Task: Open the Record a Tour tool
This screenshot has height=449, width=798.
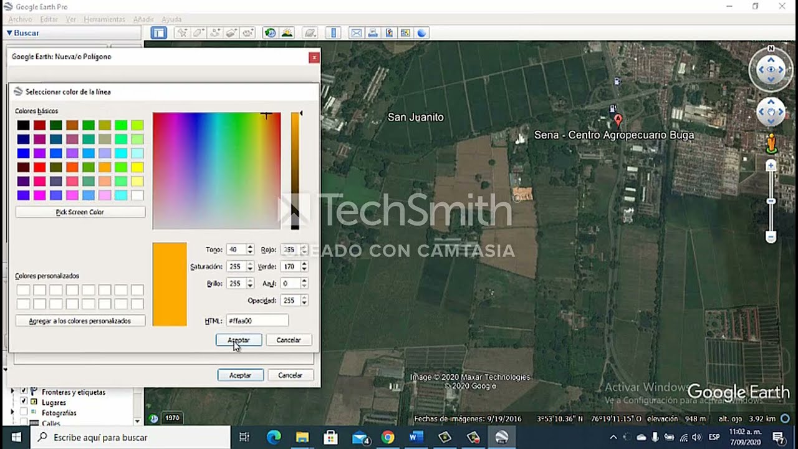Action: click(248, 33)
